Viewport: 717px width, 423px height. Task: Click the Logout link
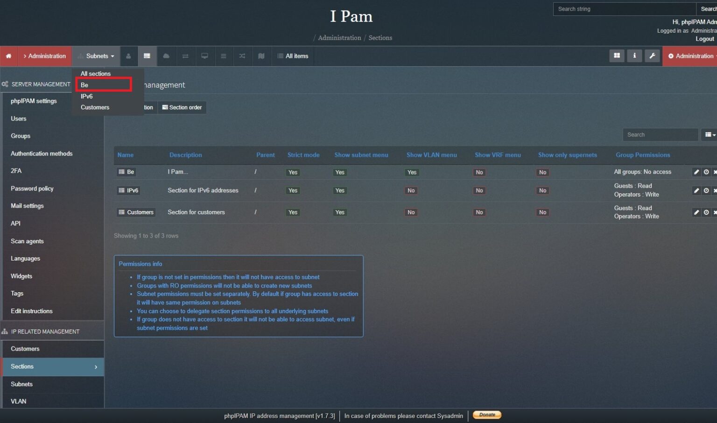coord(704,39)
